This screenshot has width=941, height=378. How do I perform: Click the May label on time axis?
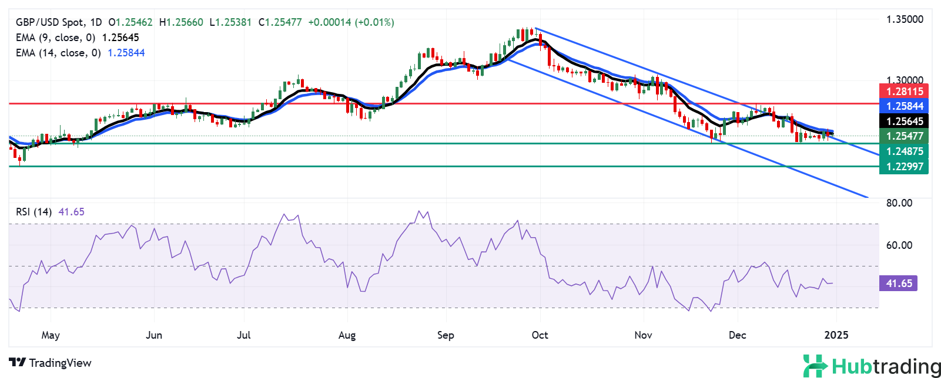pos(51,335)
